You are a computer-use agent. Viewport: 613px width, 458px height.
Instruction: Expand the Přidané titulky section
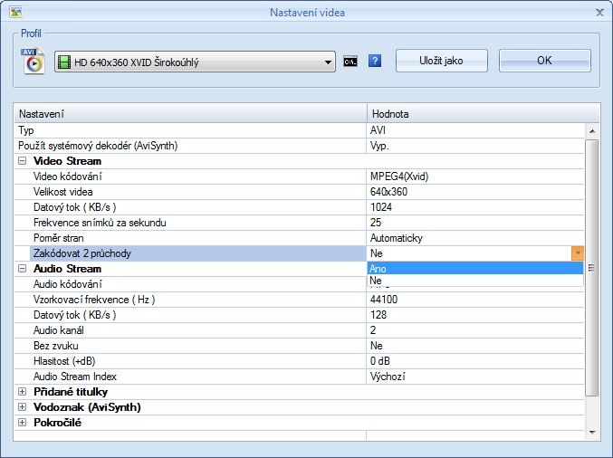(23, 392)
